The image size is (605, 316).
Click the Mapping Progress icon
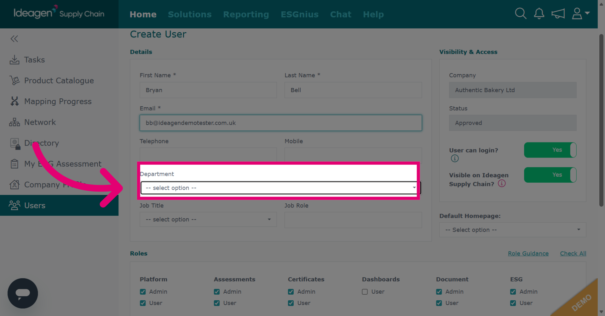pyautogui.click(x=14, y=101)
